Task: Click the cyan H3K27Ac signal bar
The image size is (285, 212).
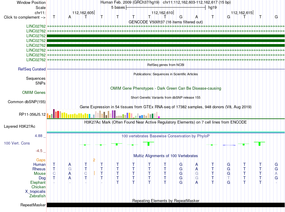Action: tap(166, 132)
